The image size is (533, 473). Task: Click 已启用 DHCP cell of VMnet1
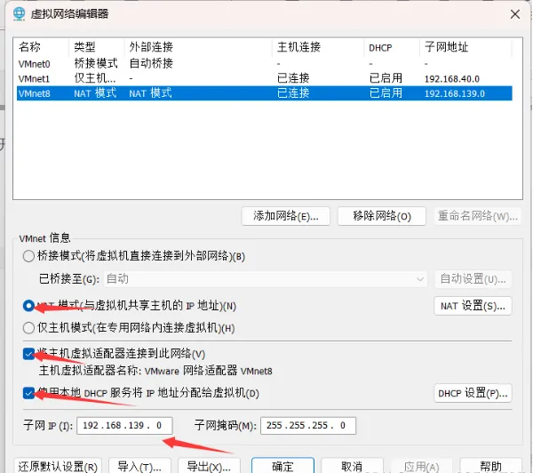click(386, 78)
